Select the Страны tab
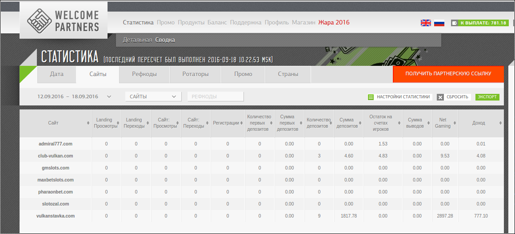This screenshot has width=515, height=234. 288,74
